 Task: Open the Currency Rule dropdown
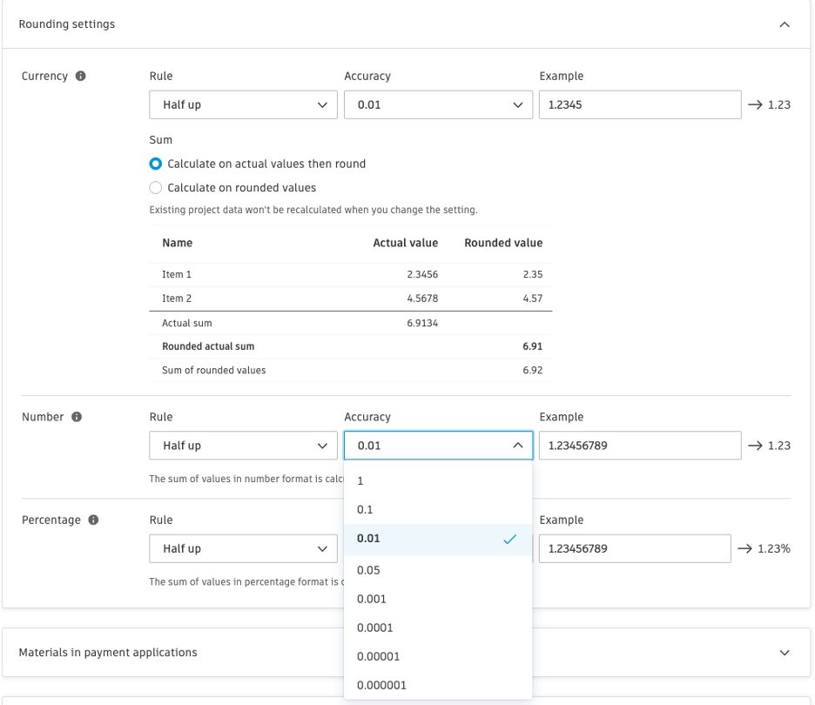243,104
